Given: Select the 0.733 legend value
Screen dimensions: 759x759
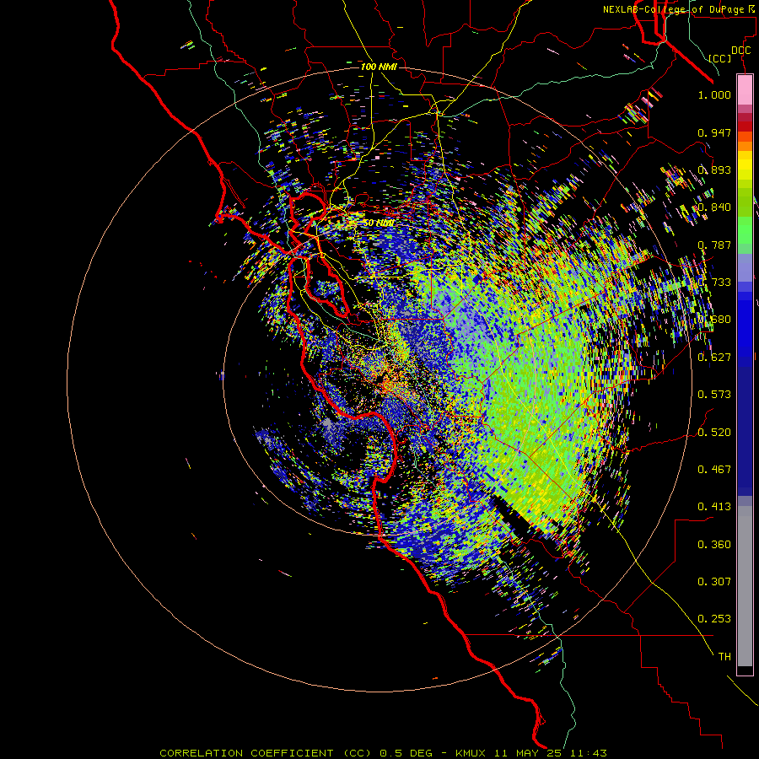Looking at the screenshot, I should point(714,283).
